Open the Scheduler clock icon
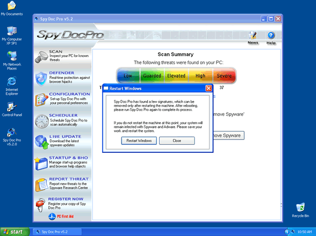The image size is (316, 236). 41,121
